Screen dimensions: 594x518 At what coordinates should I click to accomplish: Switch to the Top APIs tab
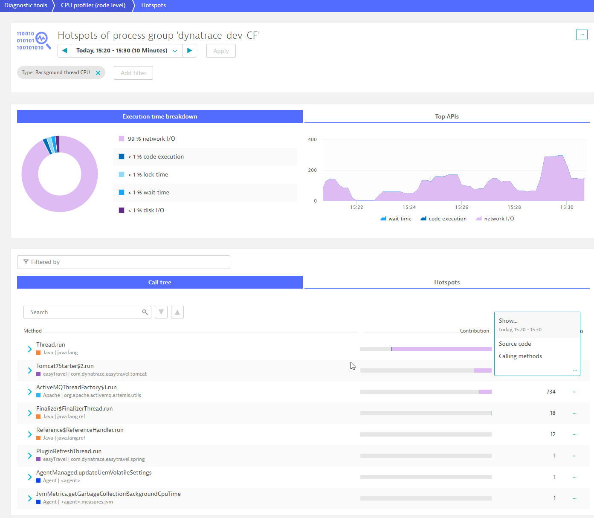click(447, 116)
